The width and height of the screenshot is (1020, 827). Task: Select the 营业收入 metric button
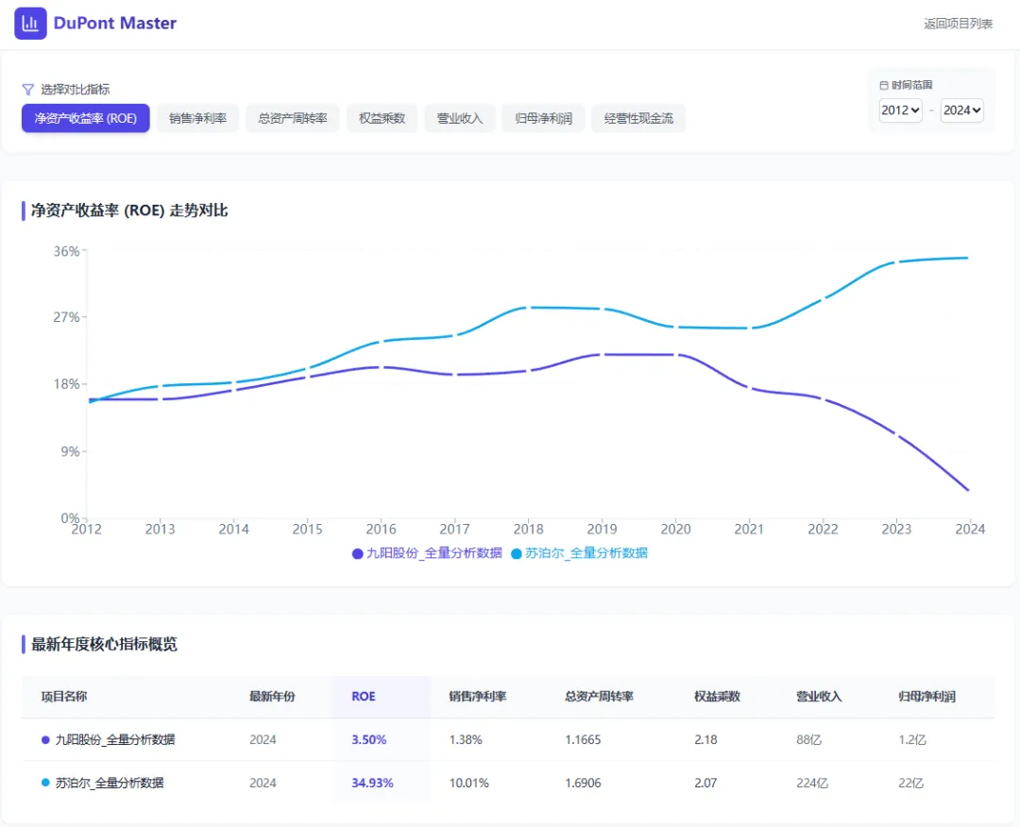point(459,118)
